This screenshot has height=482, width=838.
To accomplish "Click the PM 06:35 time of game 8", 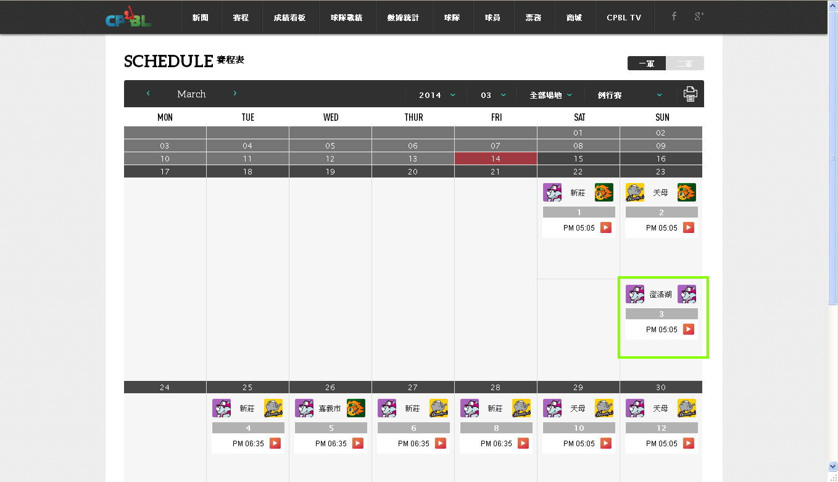I will (x=496, y=443).
